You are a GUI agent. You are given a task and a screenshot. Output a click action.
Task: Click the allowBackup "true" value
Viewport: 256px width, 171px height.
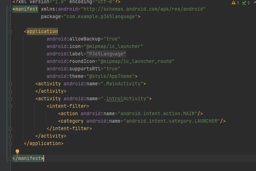112,39
